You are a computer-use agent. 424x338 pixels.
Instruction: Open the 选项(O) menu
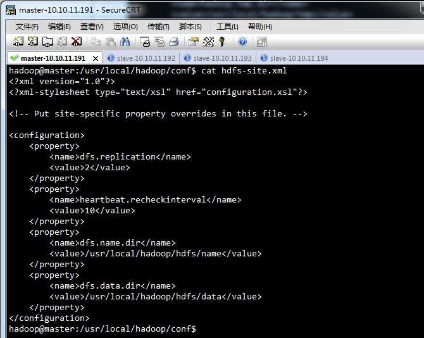(125, 27)
